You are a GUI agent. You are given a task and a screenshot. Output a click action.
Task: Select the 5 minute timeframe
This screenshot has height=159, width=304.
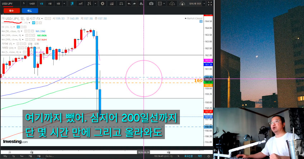coord(24,4)
